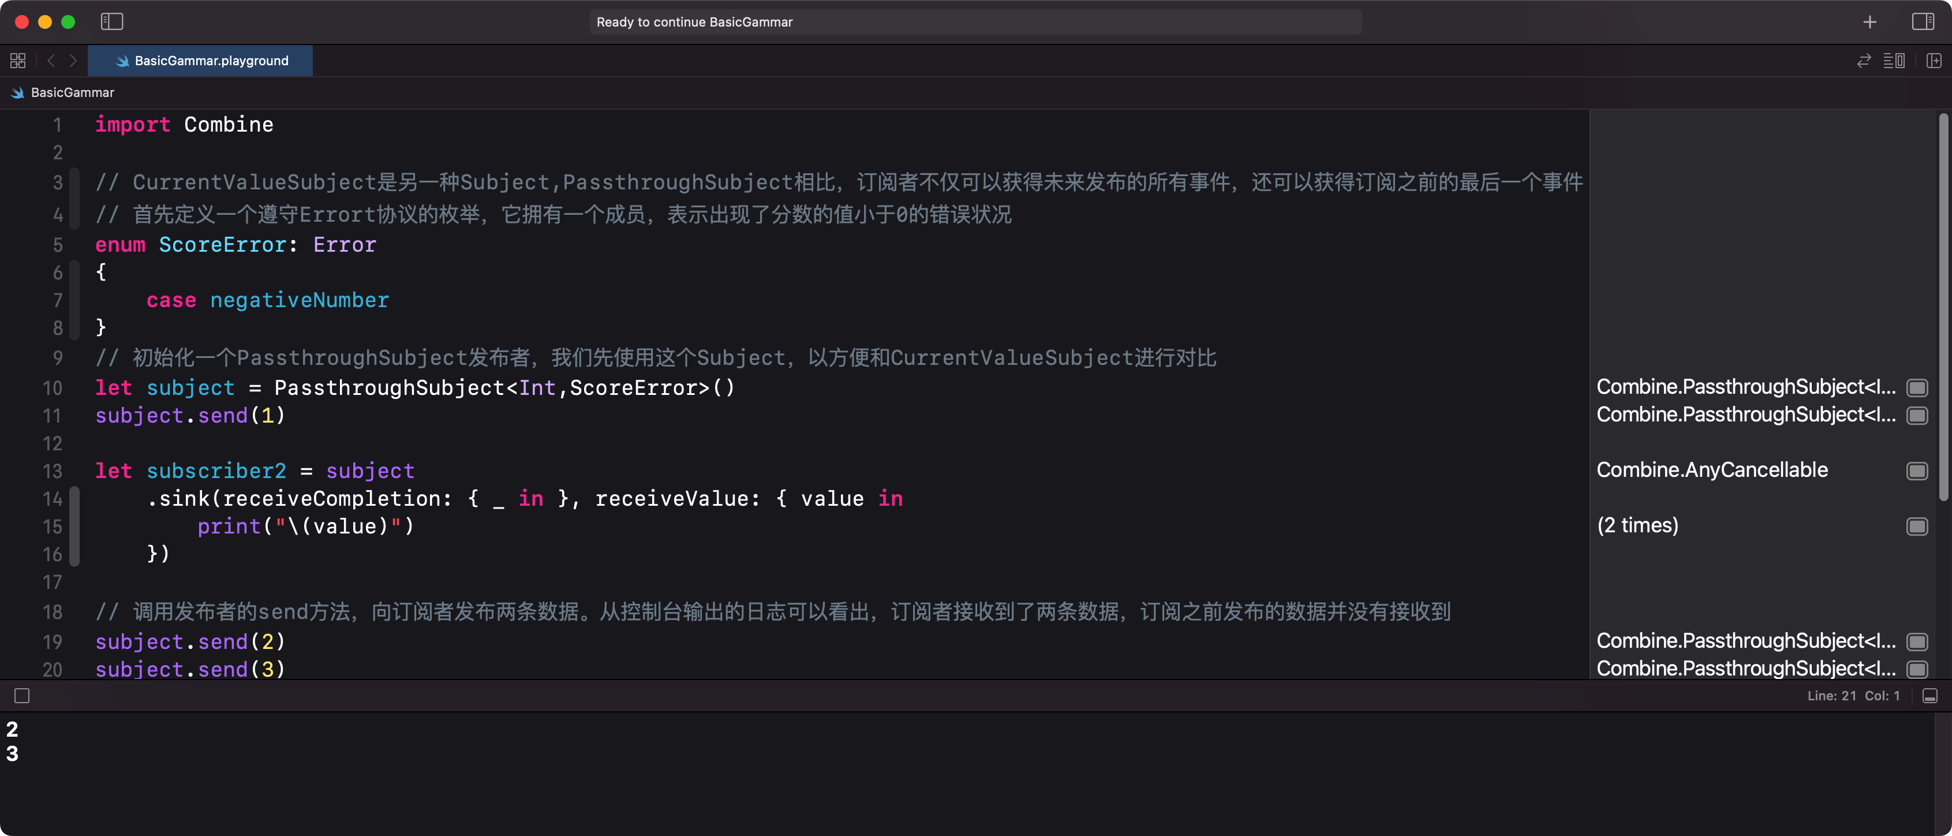Click the console output value 2
This screenshot has width=1952, height=836.
tap(12, 729)
